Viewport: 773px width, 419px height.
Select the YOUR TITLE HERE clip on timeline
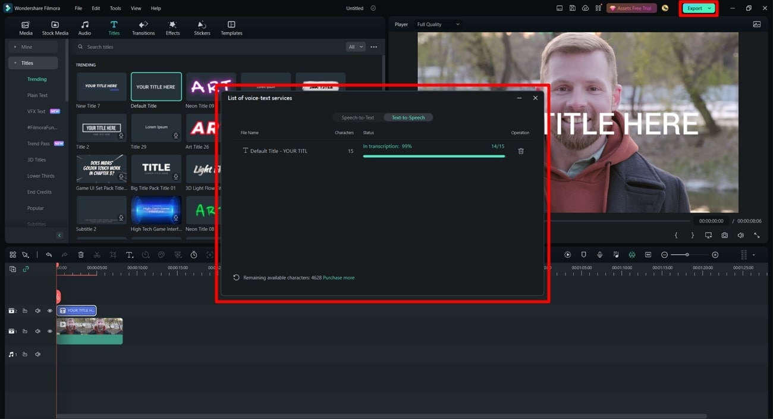click(77, 311)
